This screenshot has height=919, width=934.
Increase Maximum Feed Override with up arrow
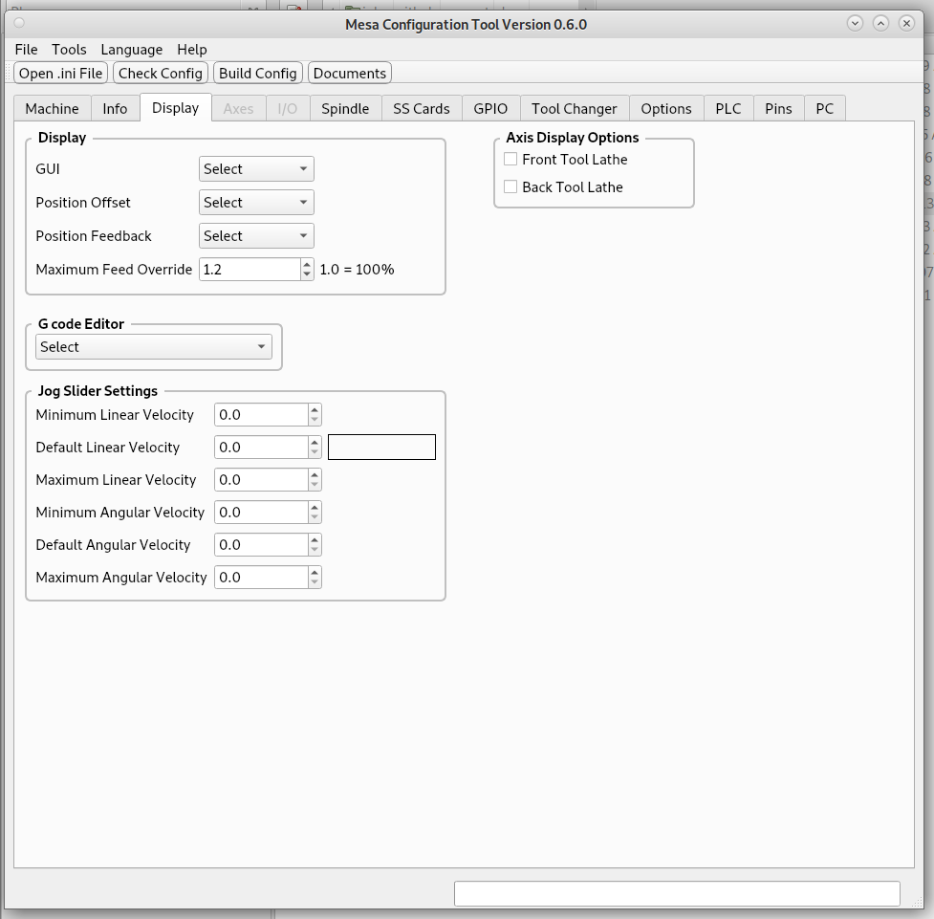307,264
